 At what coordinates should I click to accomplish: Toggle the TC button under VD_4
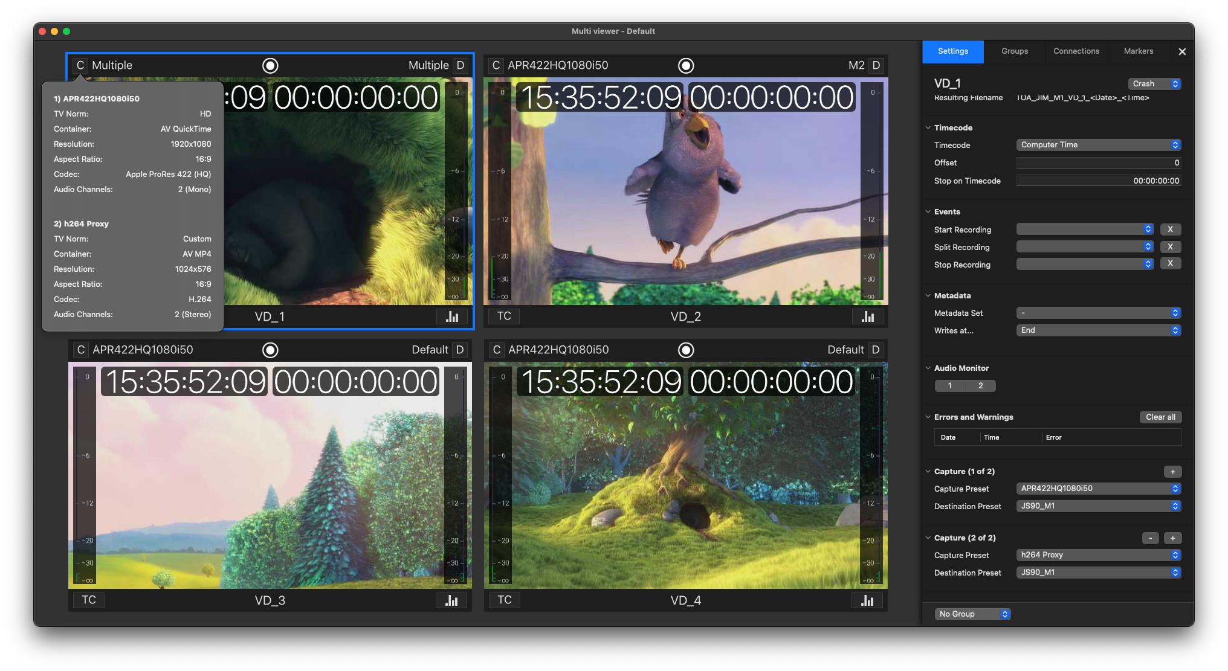[505, 600]
